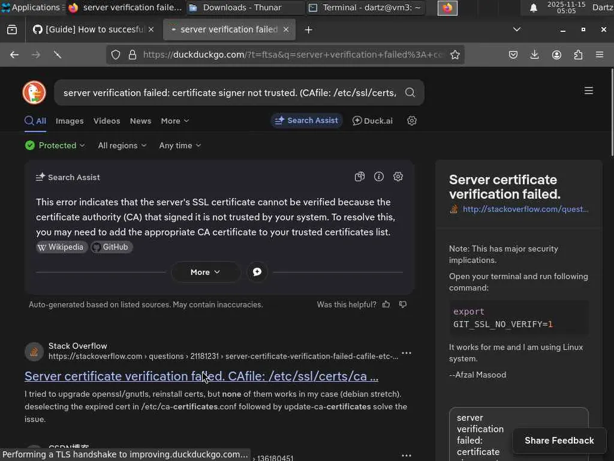
Task: Submit search with the magnifier icon
Action: (x=410, y=92)
